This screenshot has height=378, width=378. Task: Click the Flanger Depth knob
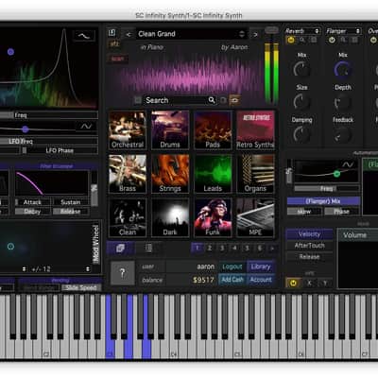[343, 102]
